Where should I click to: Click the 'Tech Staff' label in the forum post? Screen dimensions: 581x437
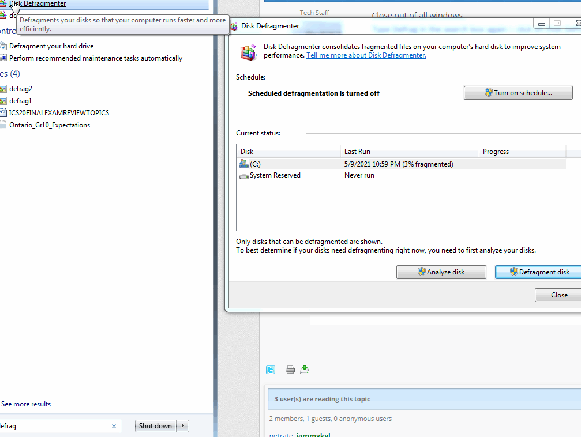pos(314,13)
